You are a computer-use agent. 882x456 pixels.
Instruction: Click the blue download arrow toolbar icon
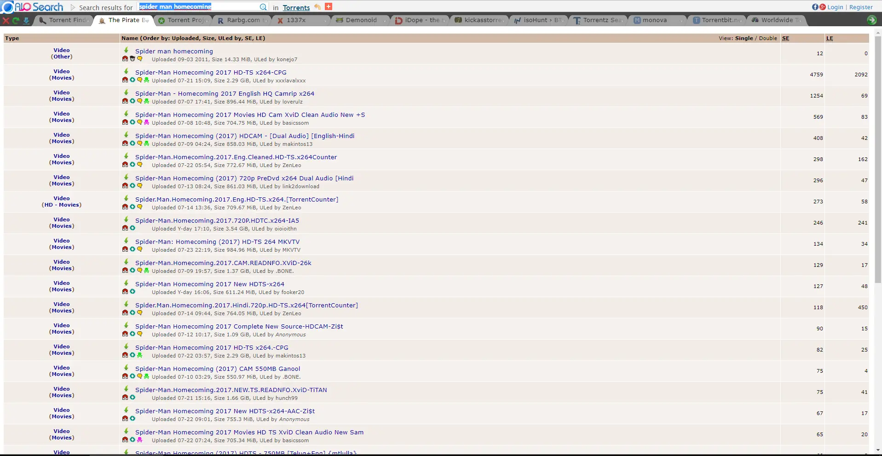coord(26,20)
